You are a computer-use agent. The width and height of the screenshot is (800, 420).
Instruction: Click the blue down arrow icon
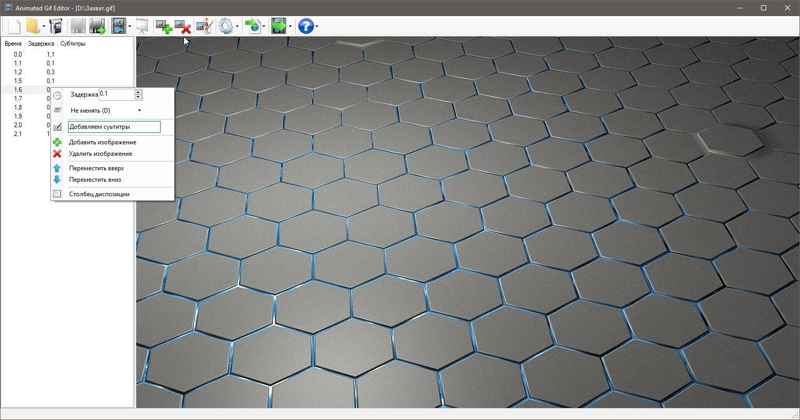point(58,180)
